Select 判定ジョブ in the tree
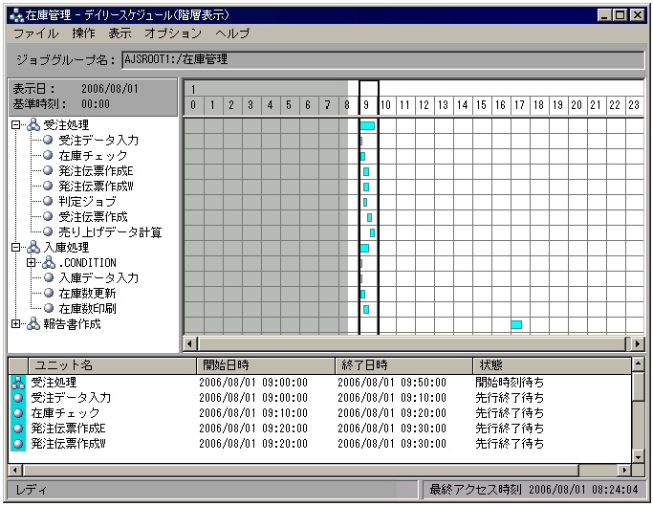Viewport: 653px width, 506px height. pos(87,201)
